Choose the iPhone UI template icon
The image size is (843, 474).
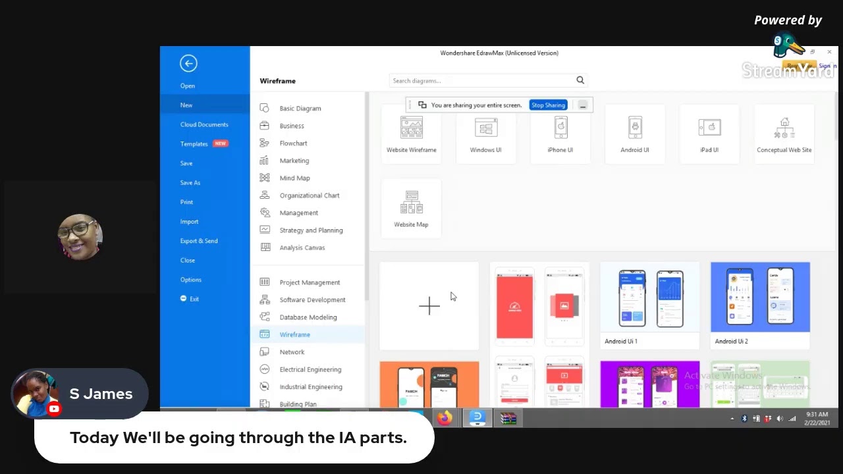560,128
